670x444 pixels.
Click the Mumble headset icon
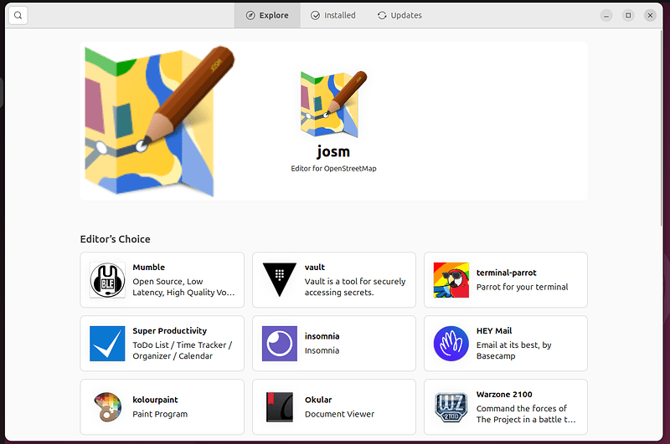pyautogui.click(x=108, y=280)
